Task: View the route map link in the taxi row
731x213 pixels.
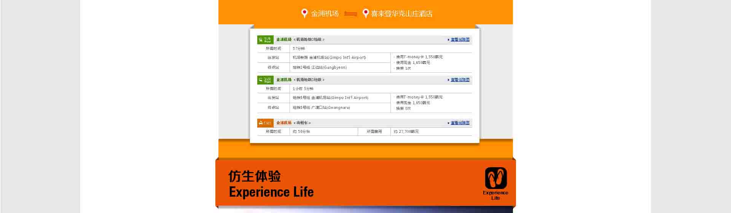Action: [x=460, y=123]
